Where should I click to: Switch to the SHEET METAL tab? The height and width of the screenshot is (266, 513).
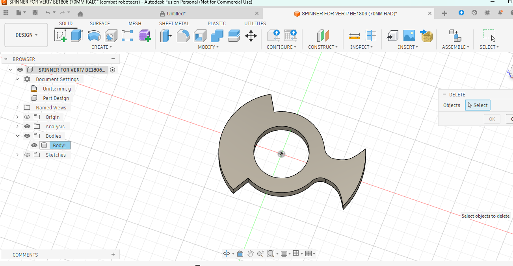[174, 23]
